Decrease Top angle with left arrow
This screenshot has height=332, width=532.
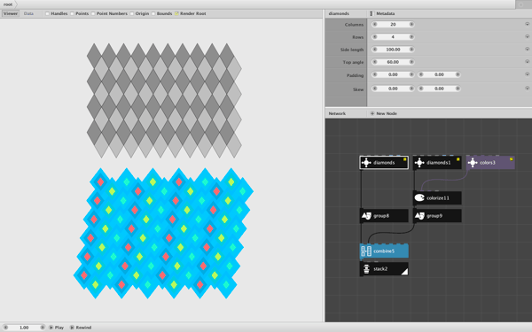374,62
